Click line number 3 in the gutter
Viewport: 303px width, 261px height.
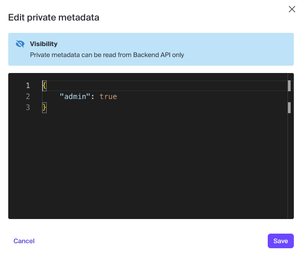pyautogui.click(x=28, y=107)
